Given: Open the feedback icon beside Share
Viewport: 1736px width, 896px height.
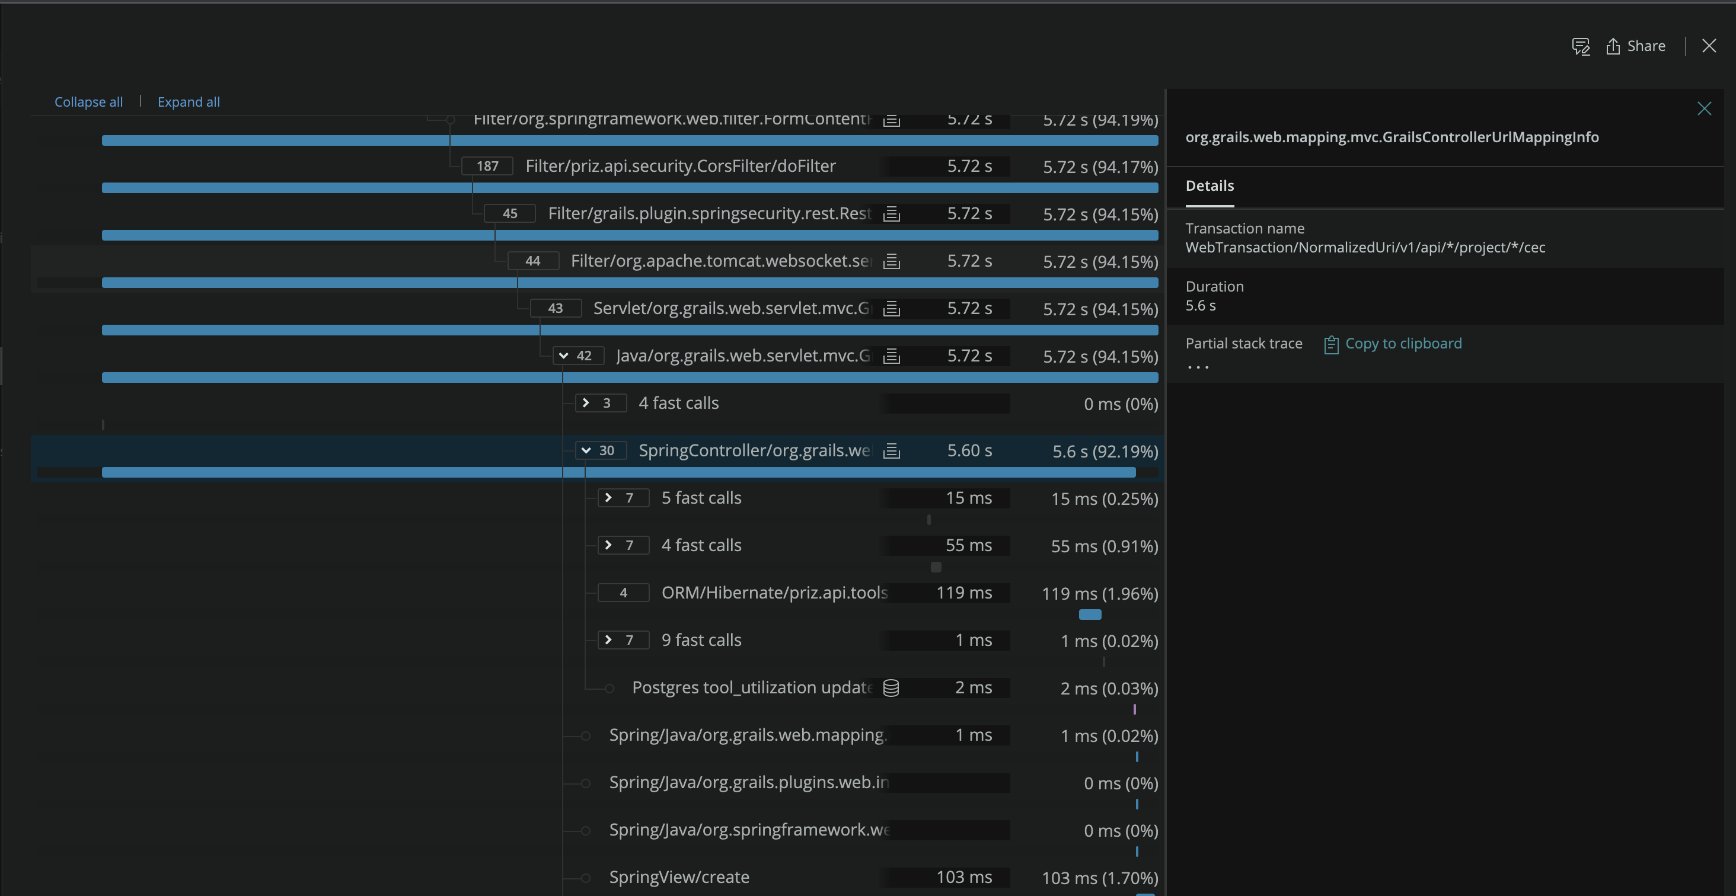Looking at the screenshot, I should pyautogui.click(x=1580, y=46).
